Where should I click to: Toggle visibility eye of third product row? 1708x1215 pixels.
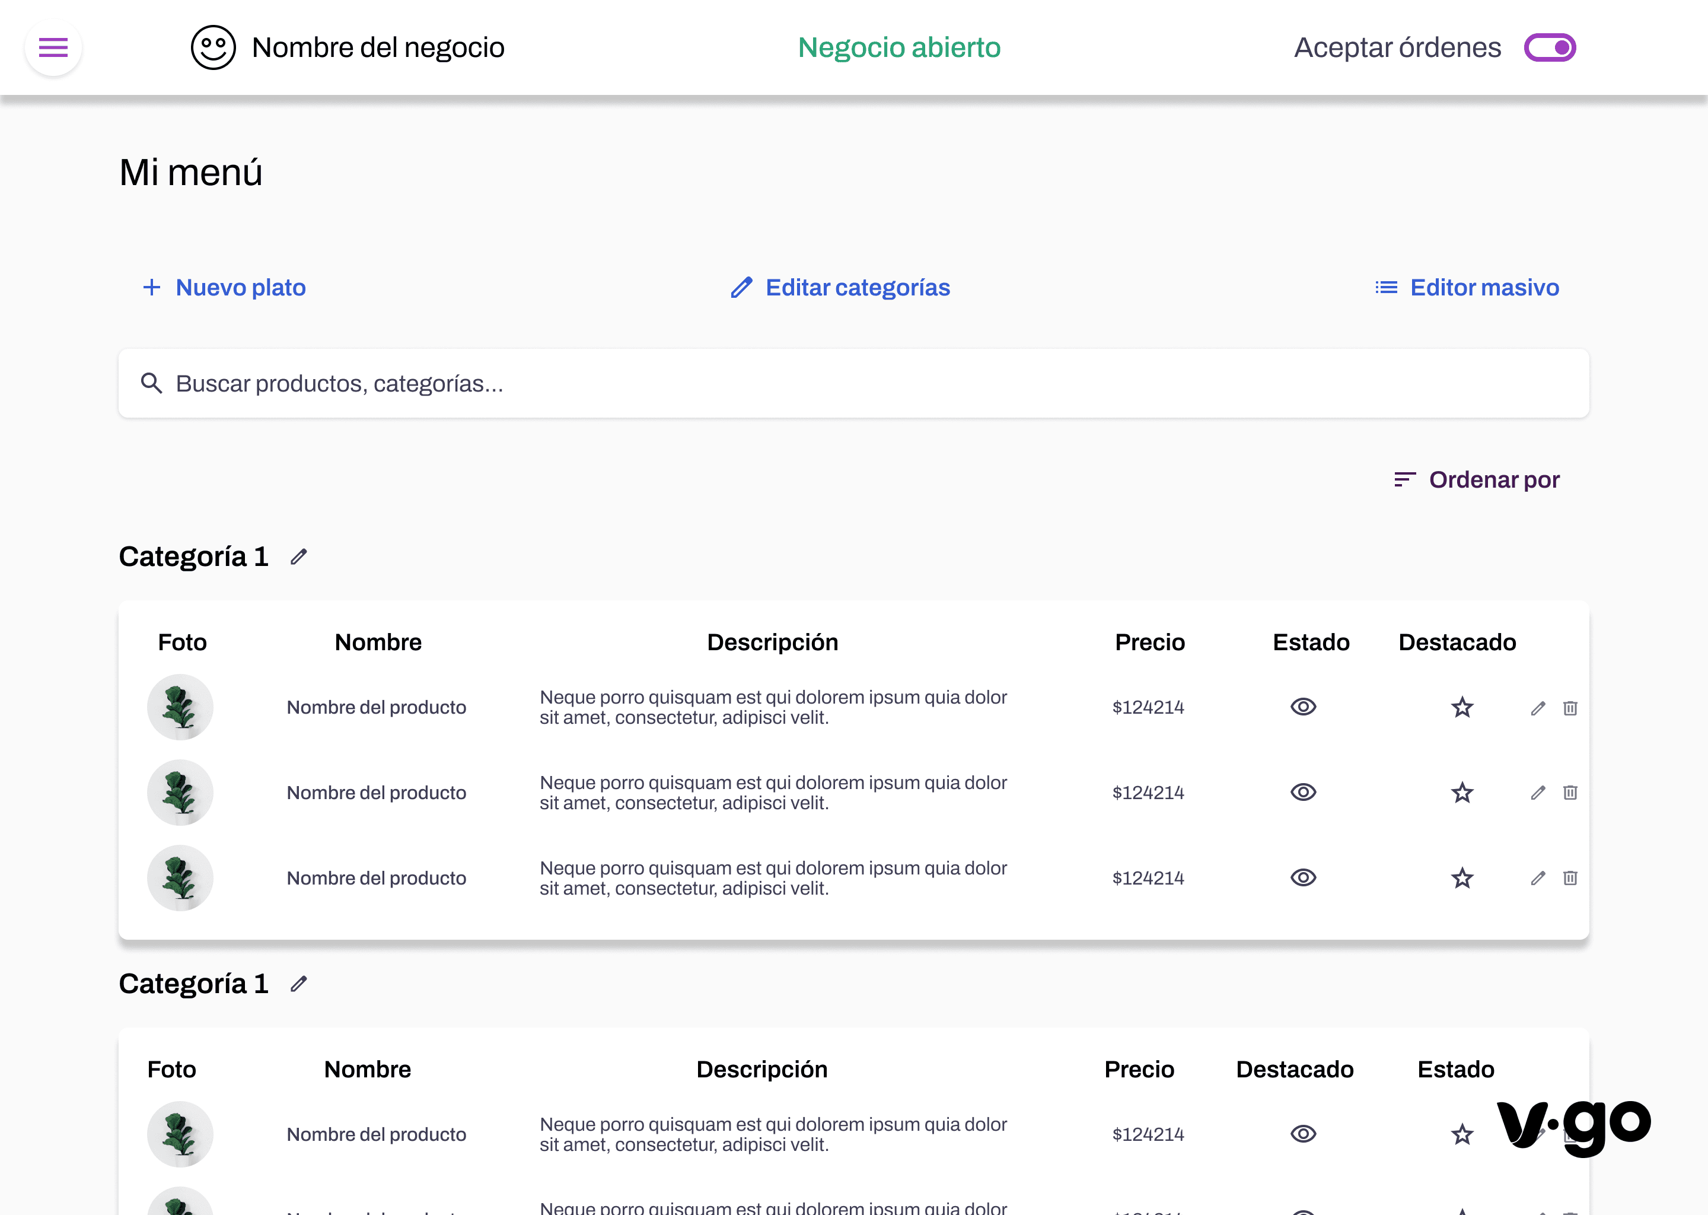click(1304, 877)
